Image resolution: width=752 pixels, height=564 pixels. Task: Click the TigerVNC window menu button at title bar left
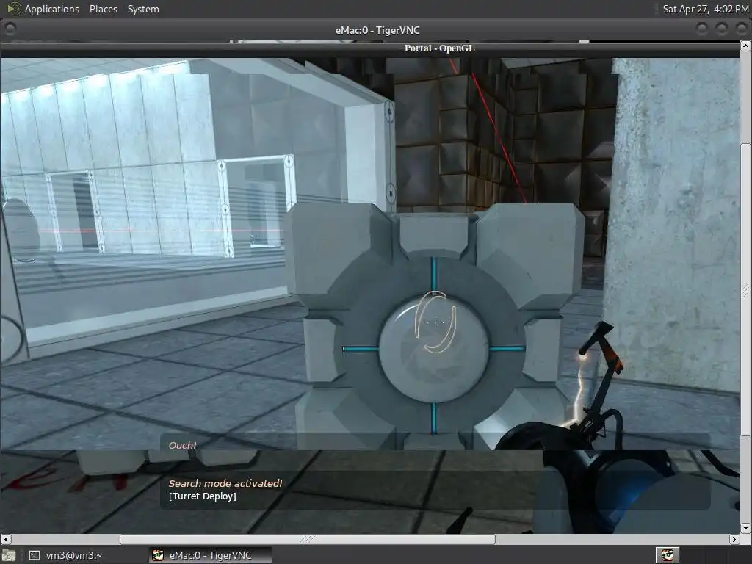(10, 29)
